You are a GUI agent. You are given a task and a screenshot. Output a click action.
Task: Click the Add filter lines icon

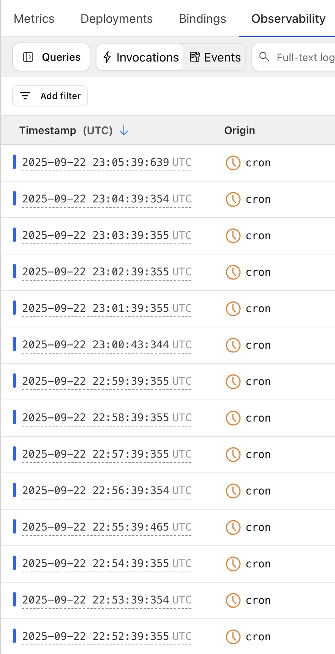[x=25, y=96]
